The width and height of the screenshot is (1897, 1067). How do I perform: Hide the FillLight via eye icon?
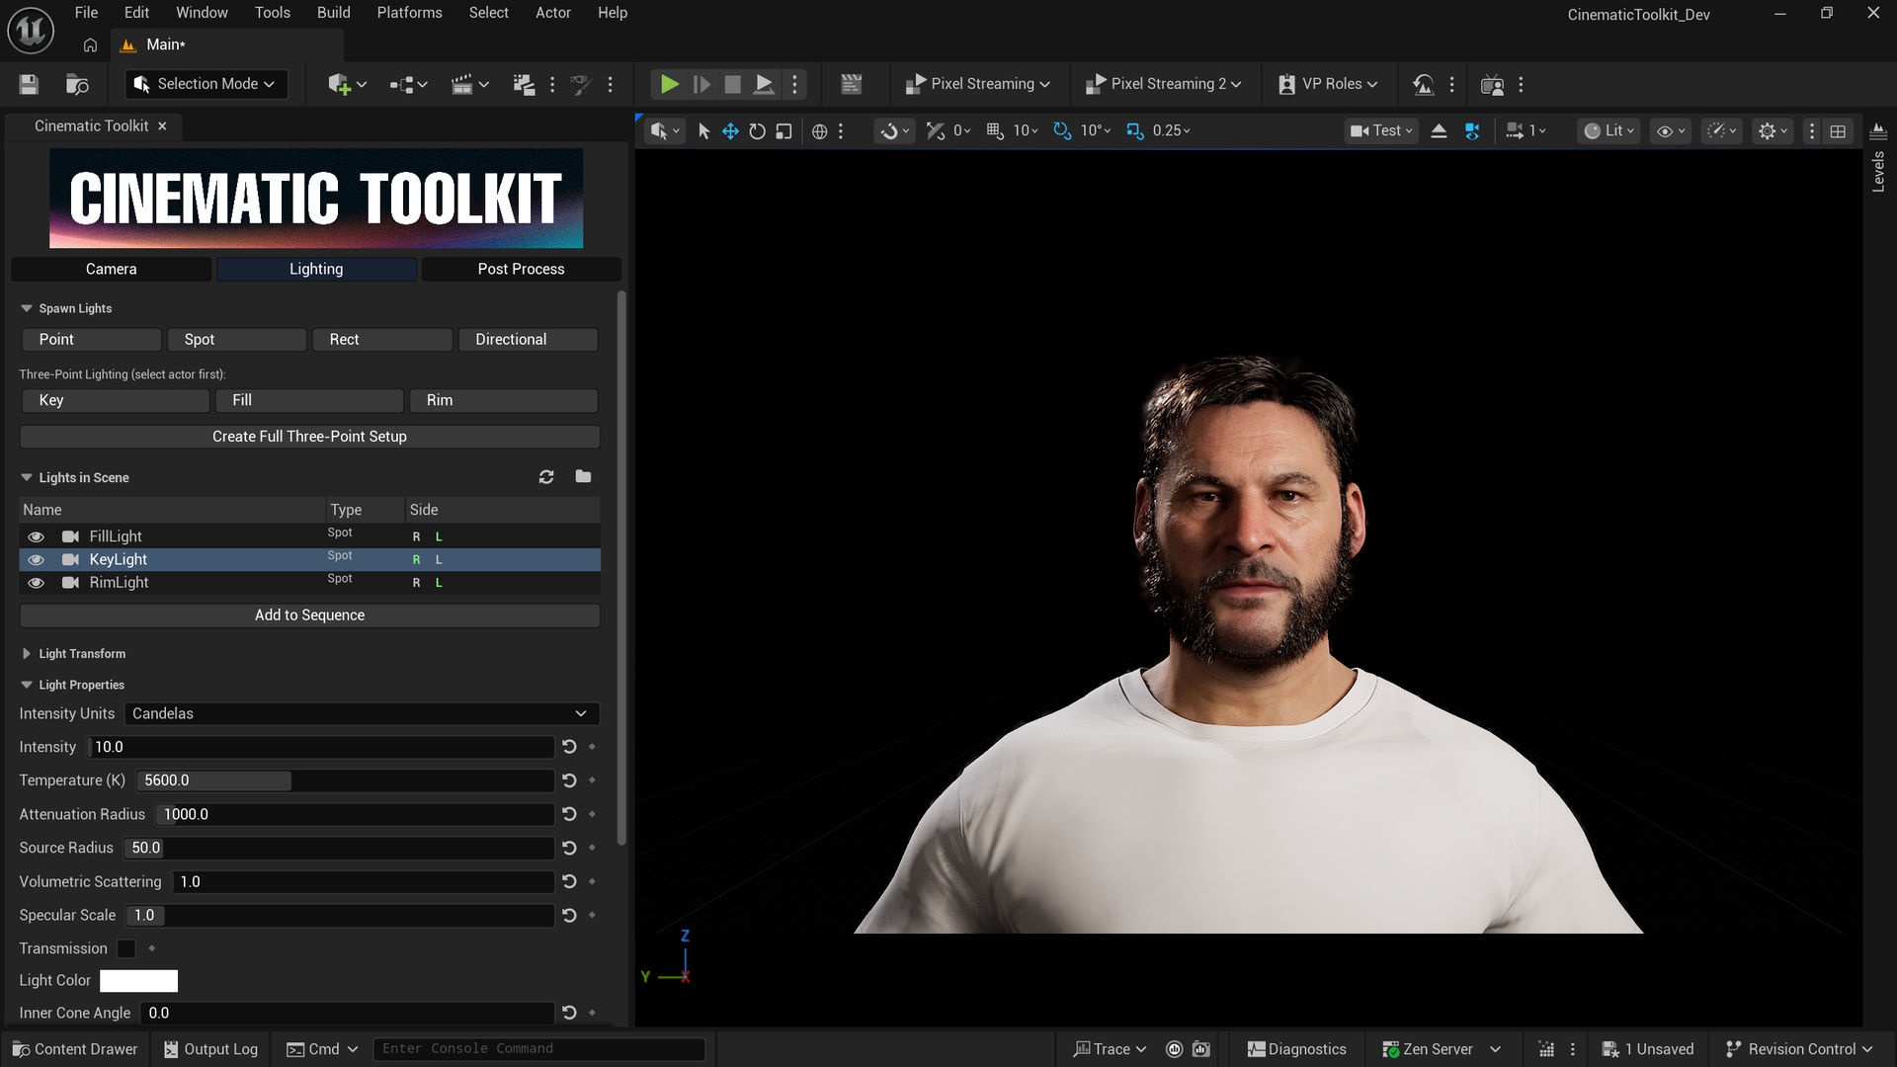[x=36, y=536]
